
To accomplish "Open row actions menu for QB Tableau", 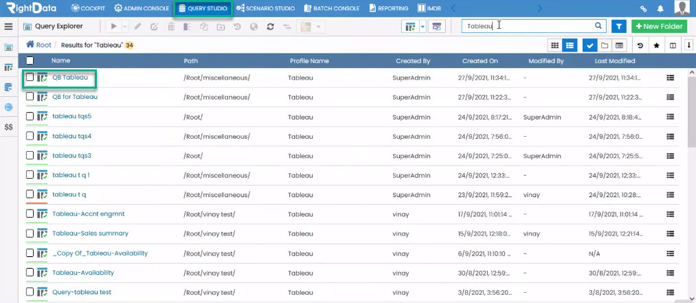I will [671, 78].
